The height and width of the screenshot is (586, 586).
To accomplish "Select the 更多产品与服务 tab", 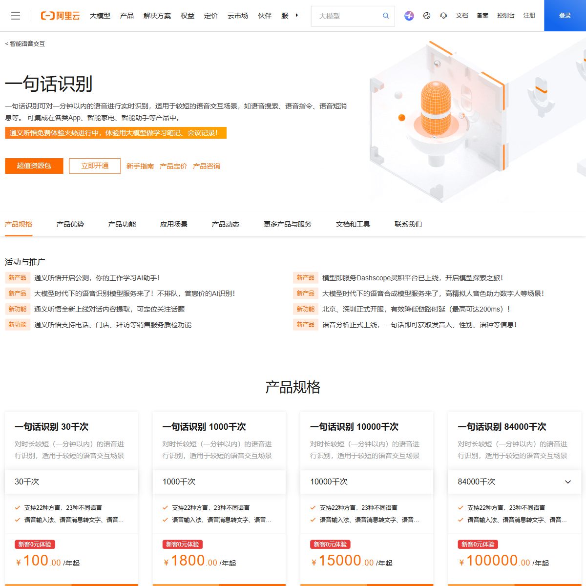I will 288,224.
